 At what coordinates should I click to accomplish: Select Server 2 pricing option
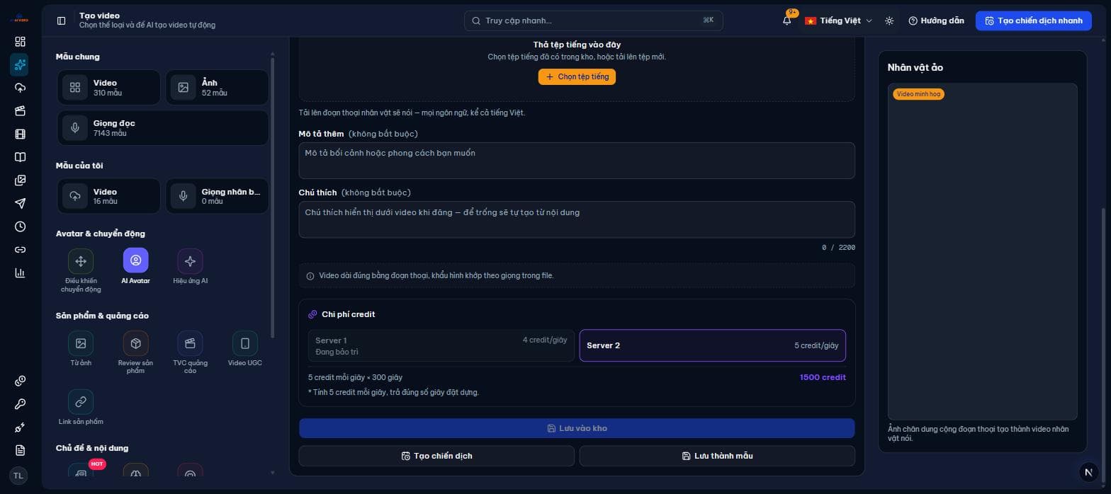pos(713,345)
